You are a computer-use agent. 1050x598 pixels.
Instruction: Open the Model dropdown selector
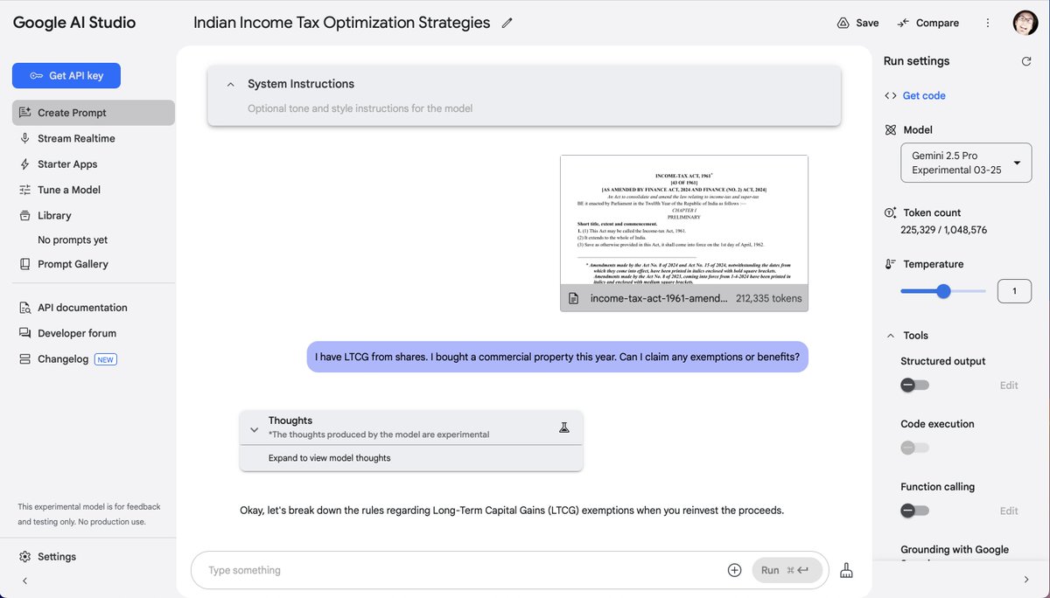click(x=966, y=163)
